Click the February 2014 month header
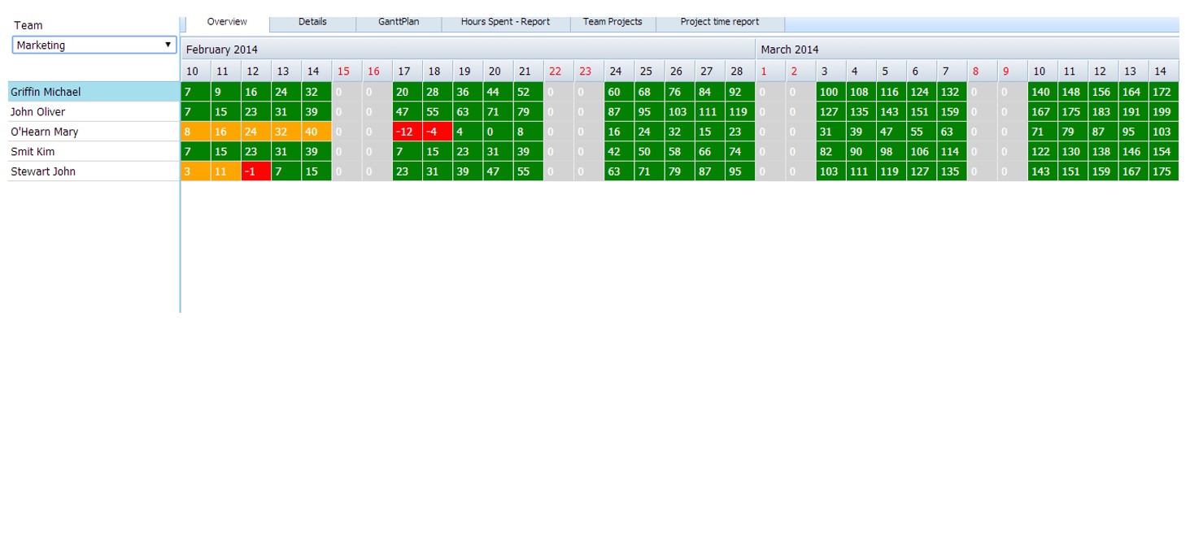Image resolution: width=1190 pixels, height=550 pixels. click(468, 50)
